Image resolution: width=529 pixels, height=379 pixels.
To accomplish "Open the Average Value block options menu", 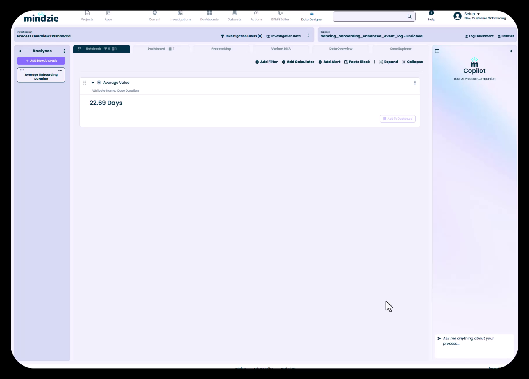I will tap(415, 83).
